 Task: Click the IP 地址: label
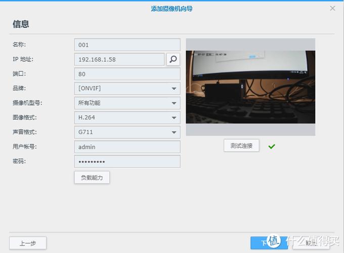point(23,59)
